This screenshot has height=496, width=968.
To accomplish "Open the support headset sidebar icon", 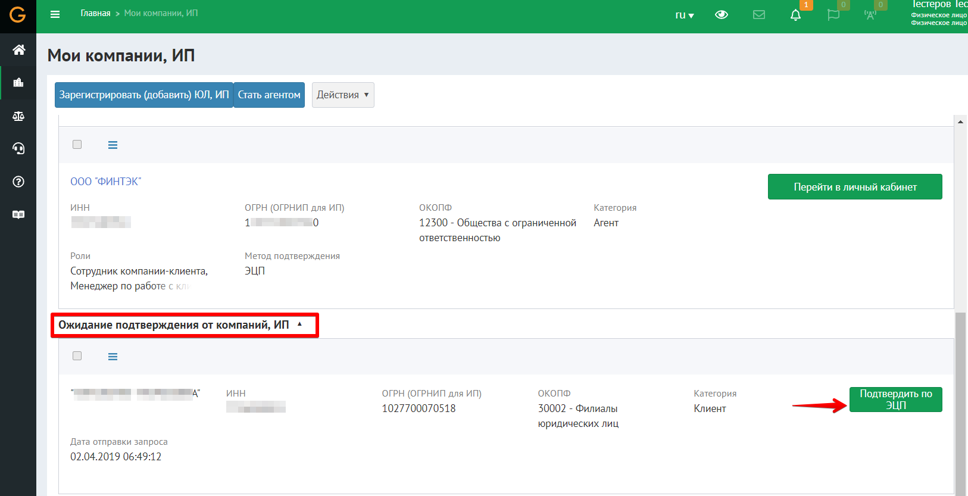I will [18, 148].
